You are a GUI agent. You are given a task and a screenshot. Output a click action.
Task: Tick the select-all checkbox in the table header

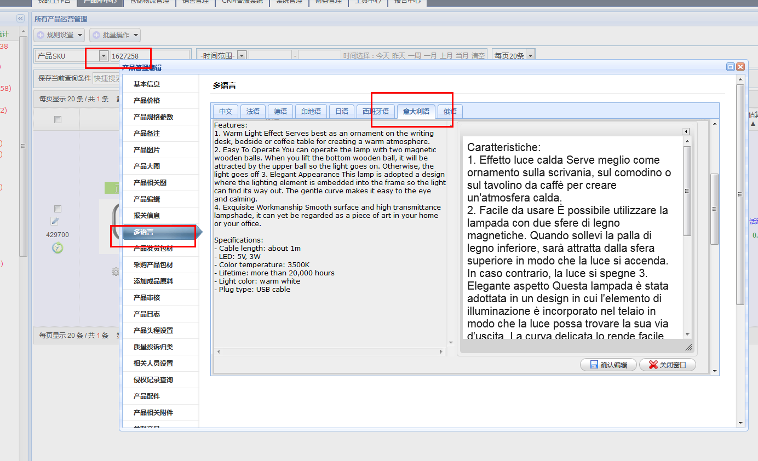click(x=58, y=120)
